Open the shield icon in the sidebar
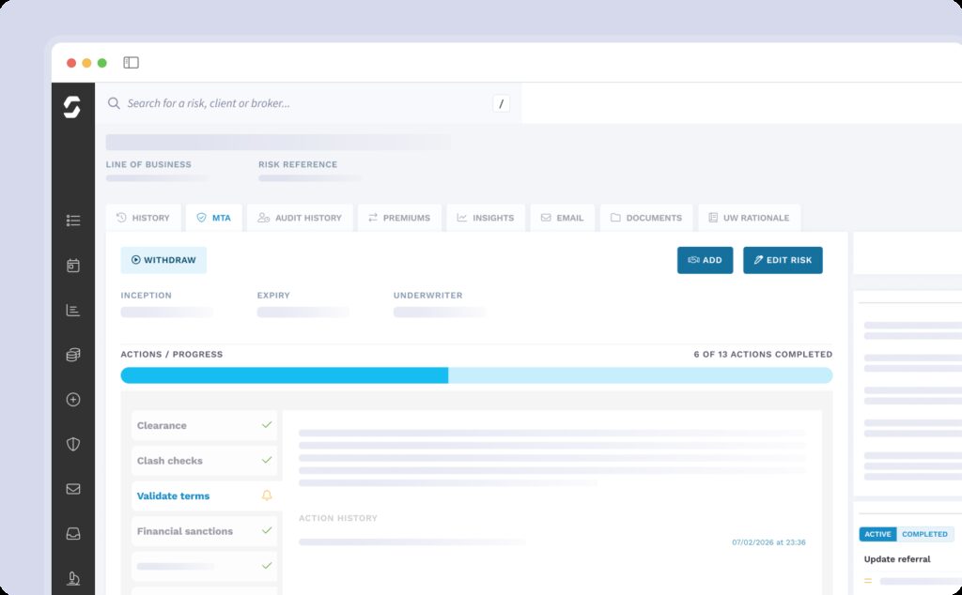The width and height of the screenshot is (962, 595). click(73, 444)
